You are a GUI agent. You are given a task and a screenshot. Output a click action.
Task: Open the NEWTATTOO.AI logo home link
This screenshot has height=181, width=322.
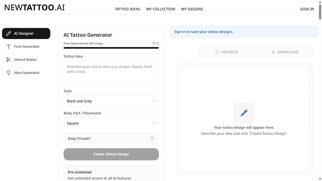(35, 8)
